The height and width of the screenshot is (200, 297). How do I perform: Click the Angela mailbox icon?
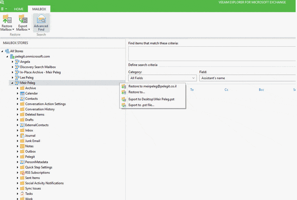[x=17, y=62]
